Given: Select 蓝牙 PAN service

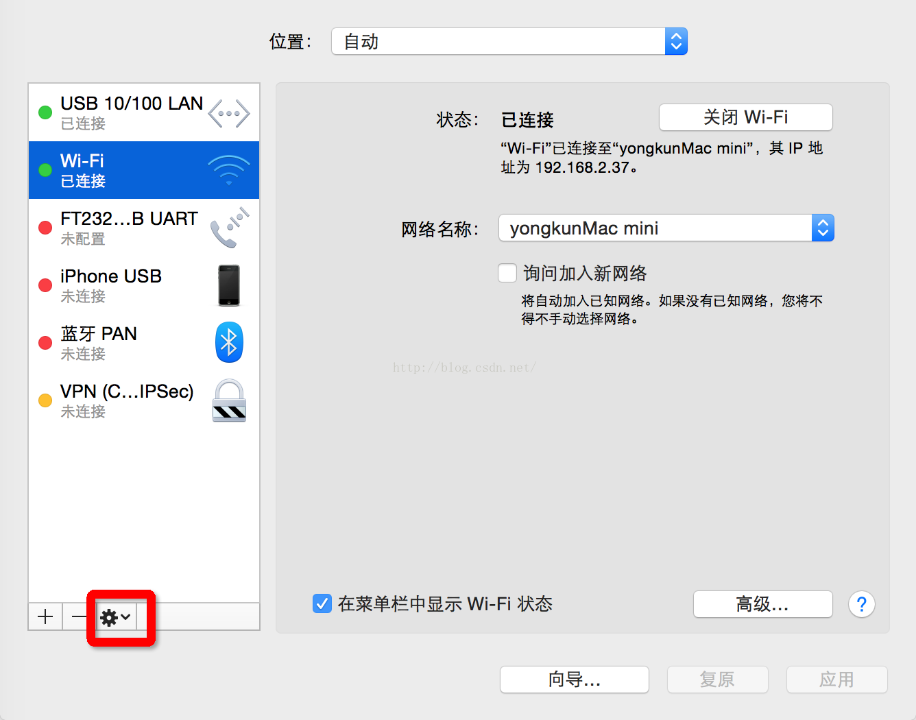Looking at the screenshot, I should click(x=144, y=343).
